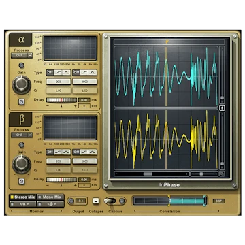Click alpha Freq field showing 2000
The image size is (245, 245).
[84, 82]
